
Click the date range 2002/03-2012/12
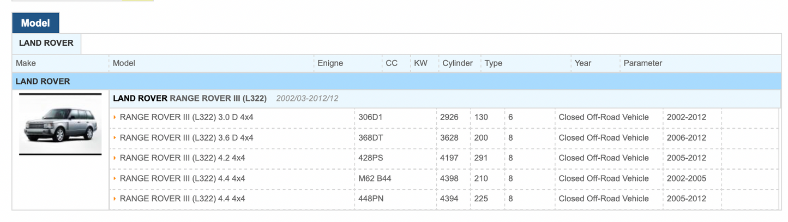[x=308, y=99]
